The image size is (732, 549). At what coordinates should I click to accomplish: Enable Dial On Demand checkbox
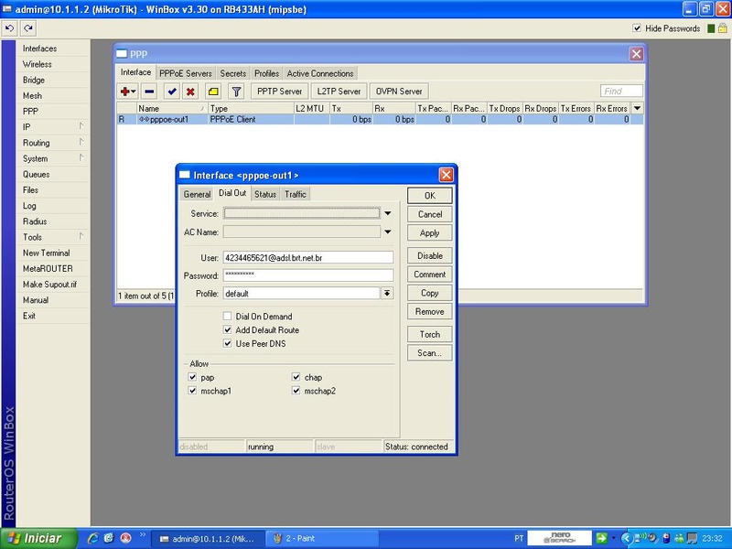[227, 317]
